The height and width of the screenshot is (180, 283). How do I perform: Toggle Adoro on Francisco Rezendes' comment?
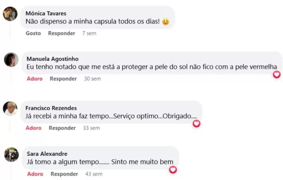pos(33,128)
